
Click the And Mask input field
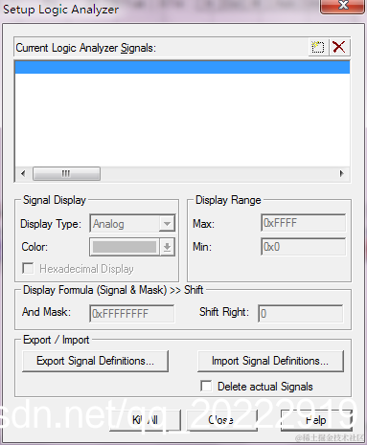tap(132, 313)
